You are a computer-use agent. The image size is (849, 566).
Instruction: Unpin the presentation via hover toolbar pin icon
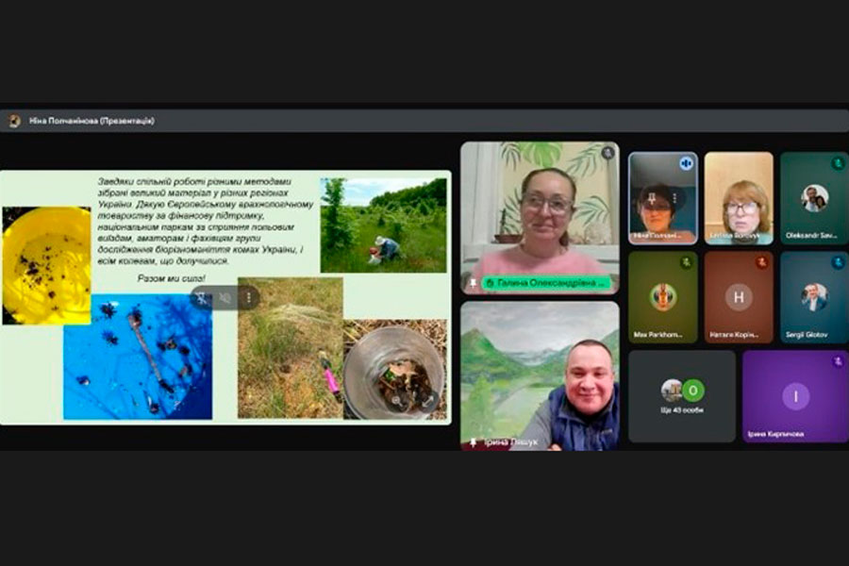coord(202,298)
